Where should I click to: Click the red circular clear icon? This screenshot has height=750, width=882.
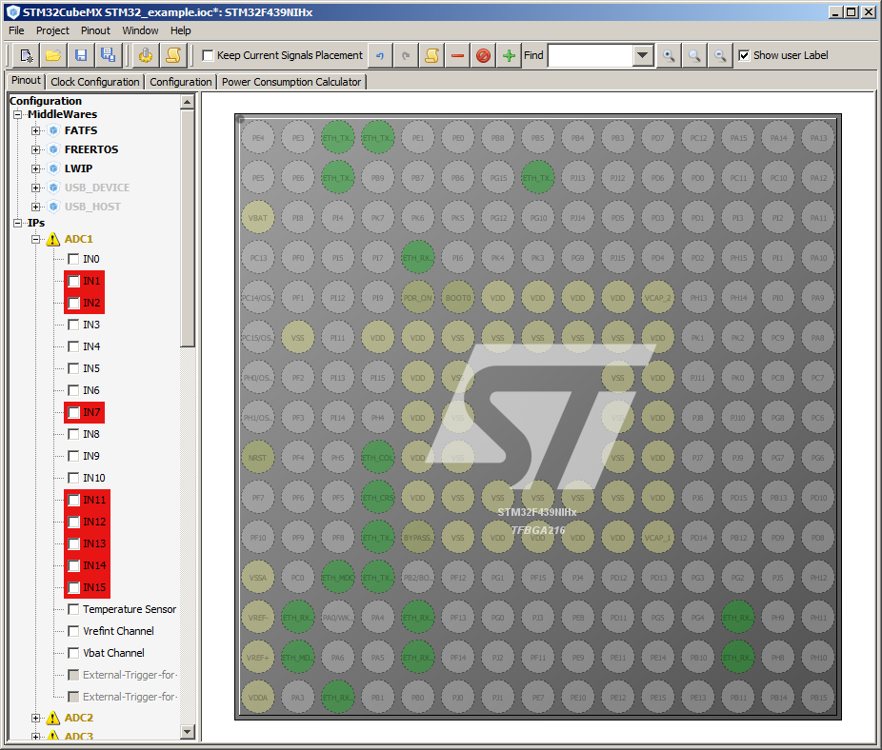click(x=484, y=55)
